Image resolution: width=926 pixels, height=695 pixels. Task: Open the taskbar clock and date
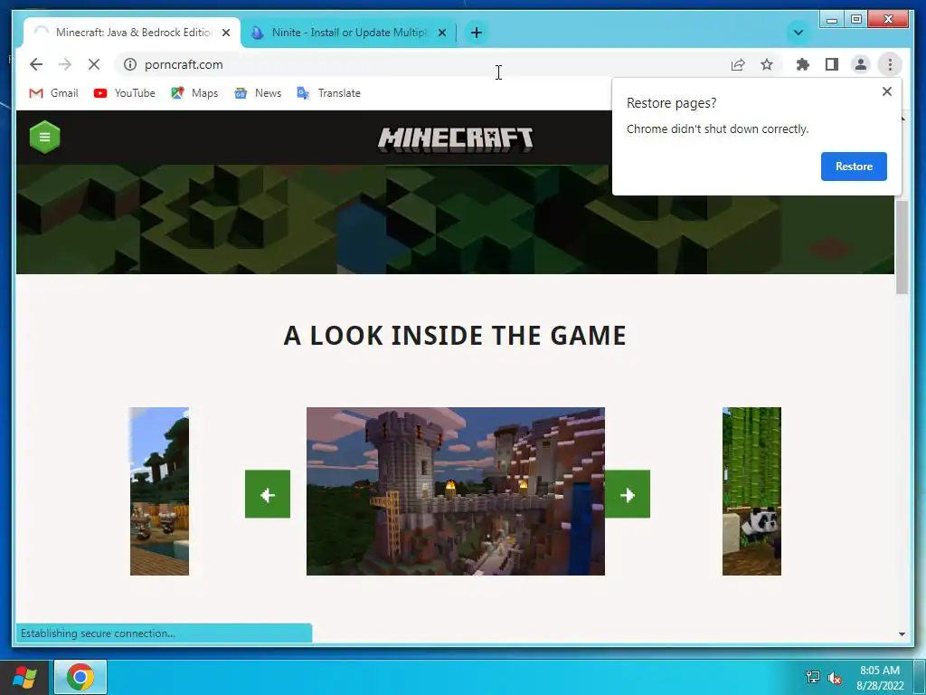click(880, 678)
